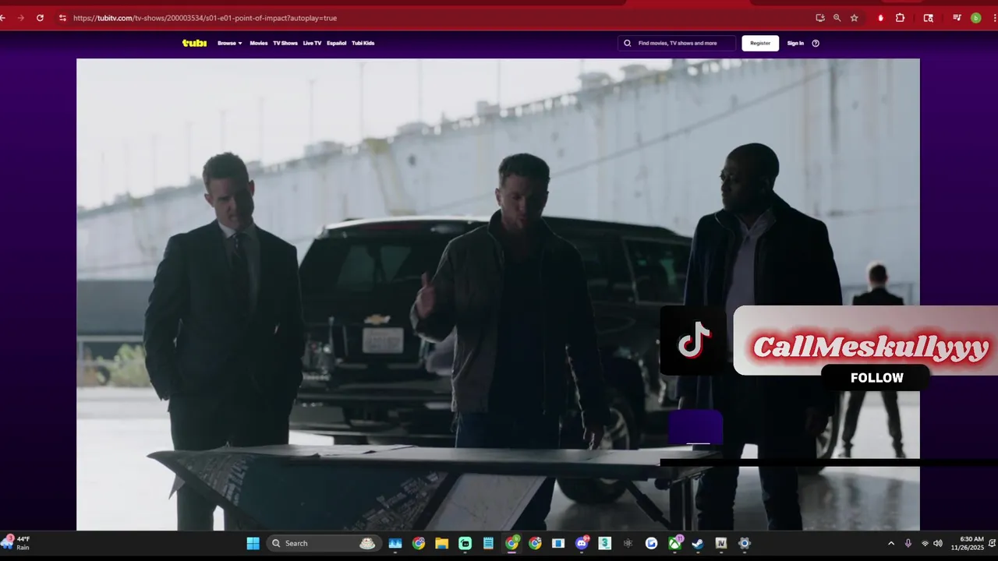Click the taskbar Search box

(x=323, y=543)
